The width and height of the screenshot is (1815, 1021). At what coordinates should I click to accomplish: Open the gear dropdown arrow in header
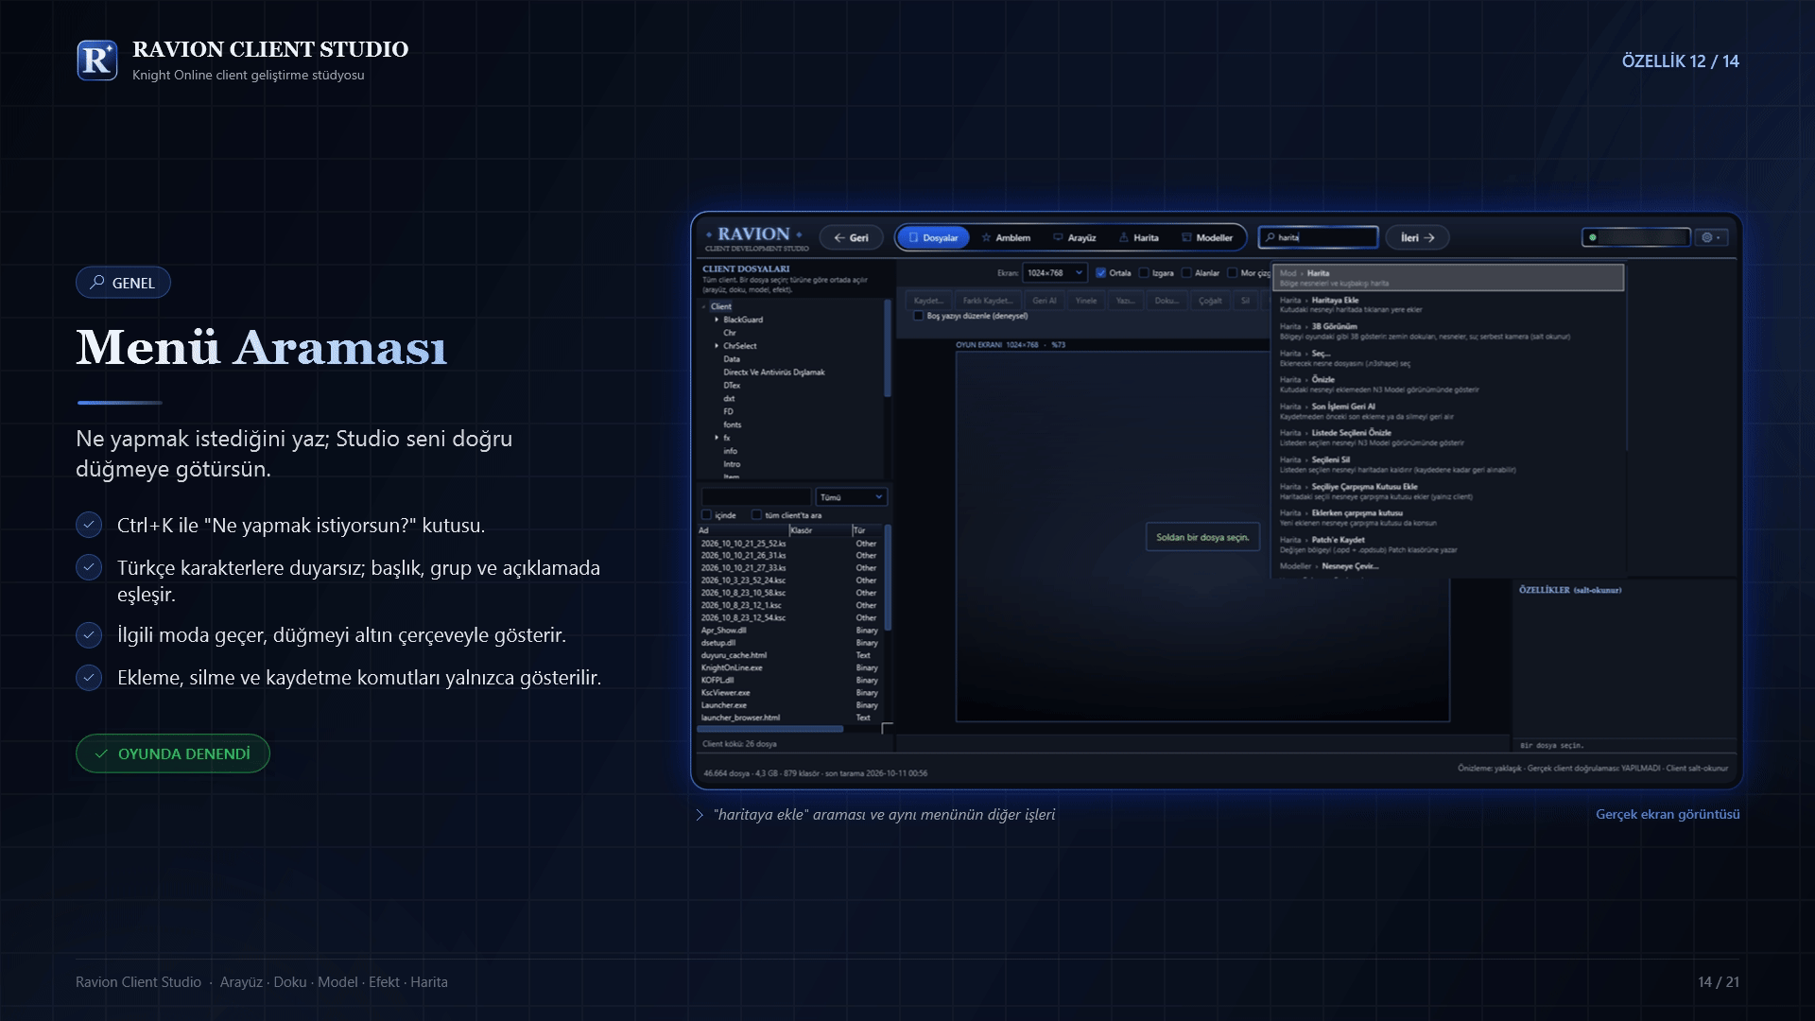tap(1719, 237)
